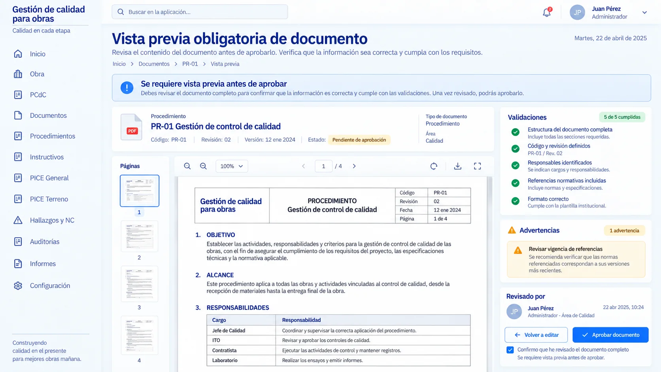Open the notifications bell
661x372 pixels.
(547, 12)
